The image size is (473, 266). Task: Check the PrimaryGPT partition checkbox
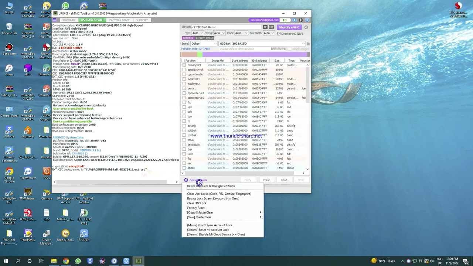(184, 65)
